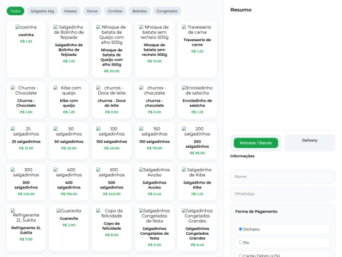Add Guaravita drink card

(x=68, y=228)
